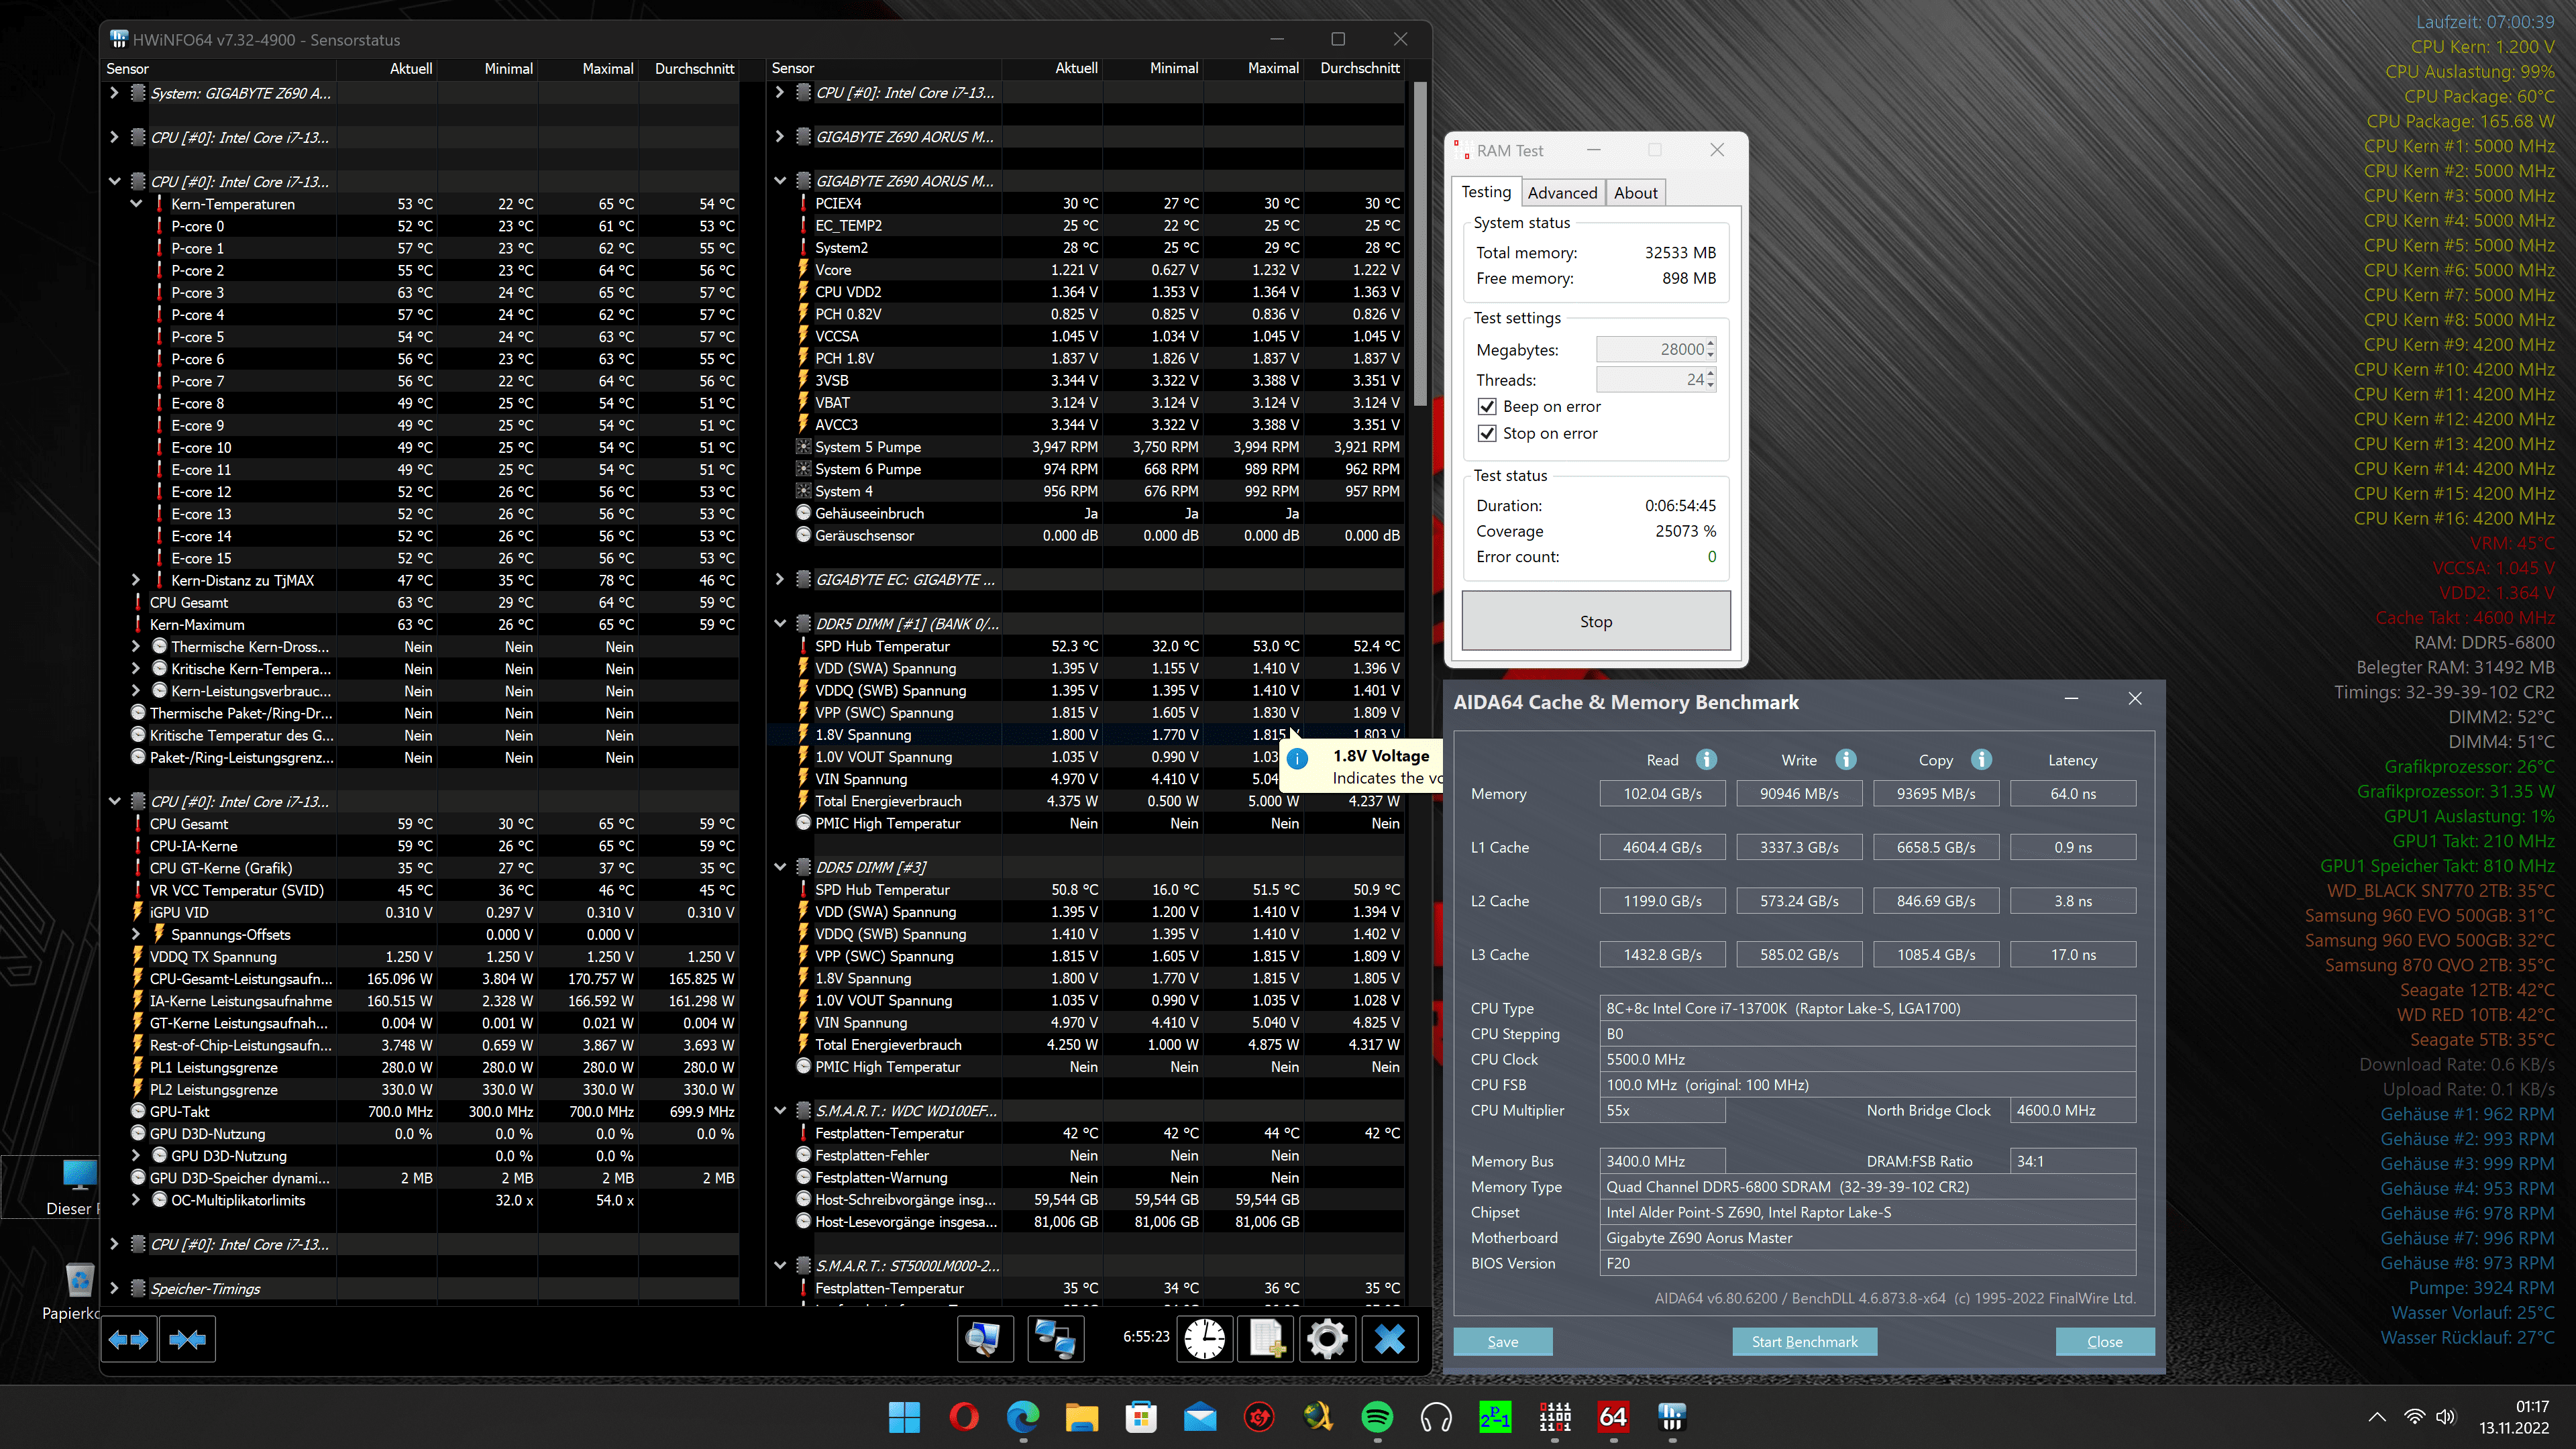Expand Speicher-Timings section
This screenshot has height=1449, width=2576.
click(114, 1288)
